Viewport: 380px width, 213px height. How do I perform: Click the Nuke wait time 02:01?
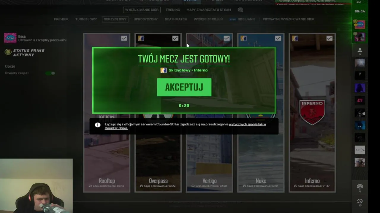[x=261, y=186]
